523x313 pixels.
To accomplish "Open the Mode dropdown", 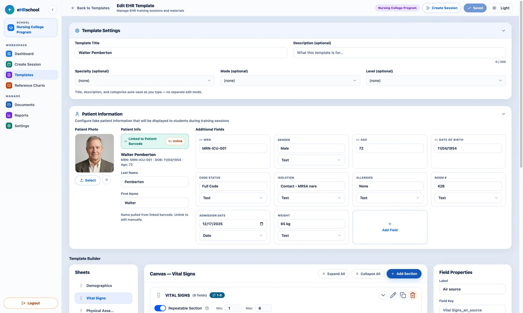I will click(x=290, y=81).
